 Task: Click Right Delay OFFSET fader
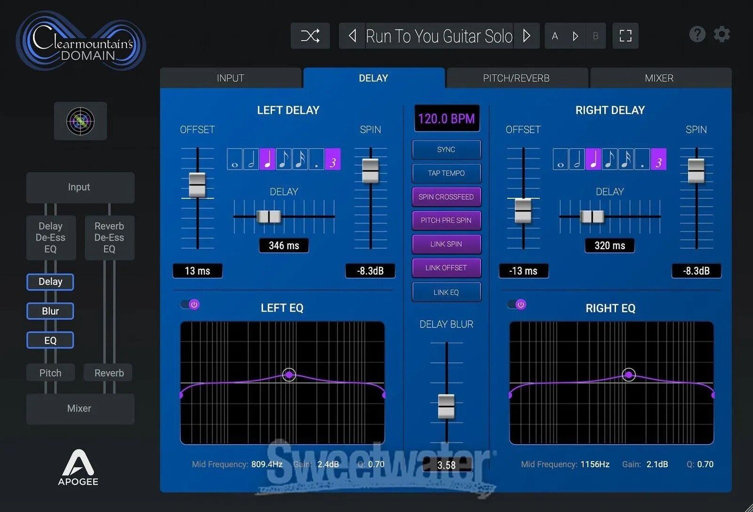523,211
